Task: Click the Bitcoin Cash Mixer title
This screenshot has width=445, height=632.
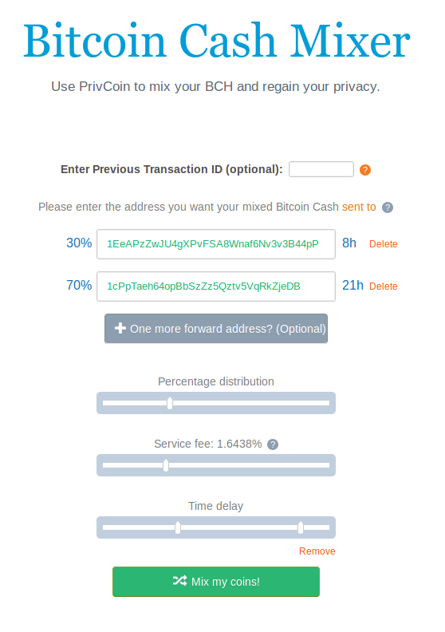Action: [216, 41]
